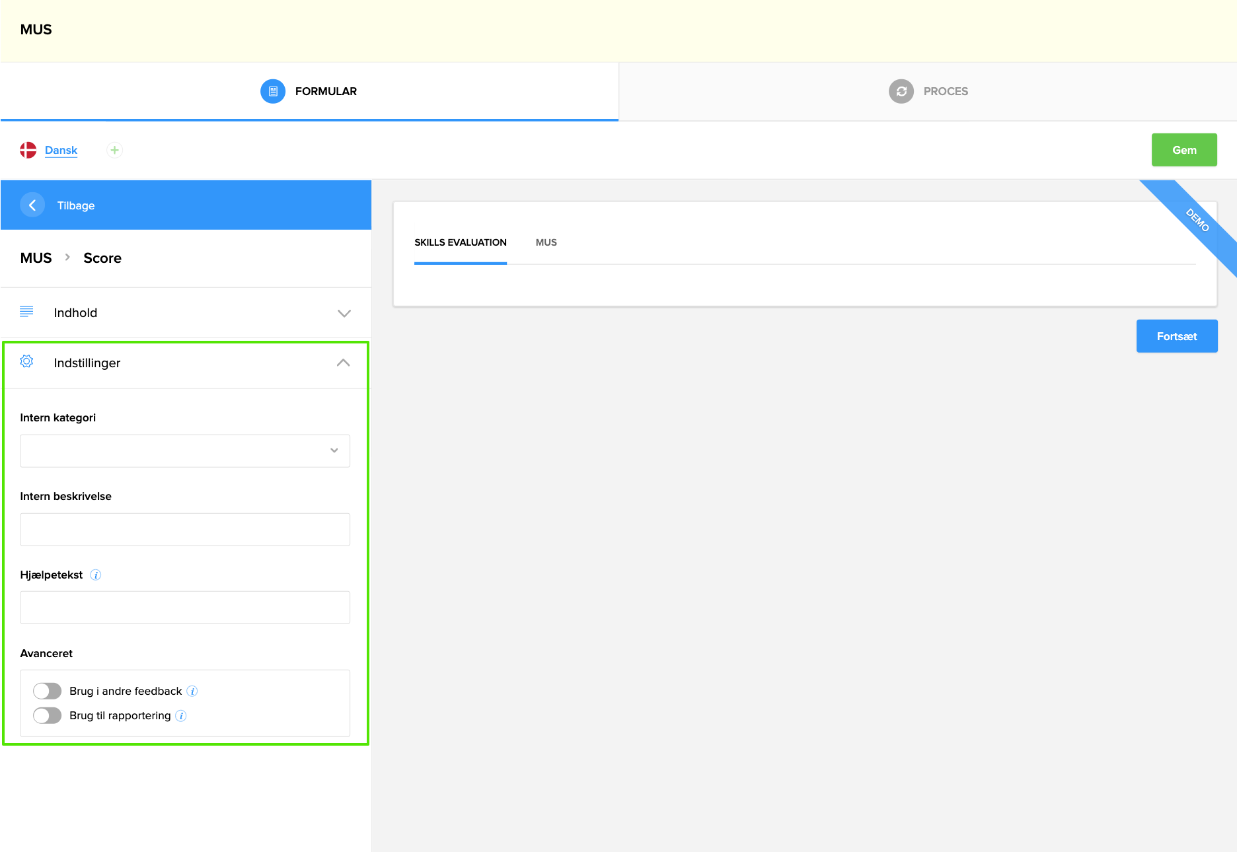
Task: Expand the Indhold section
Action: (344, 313)
